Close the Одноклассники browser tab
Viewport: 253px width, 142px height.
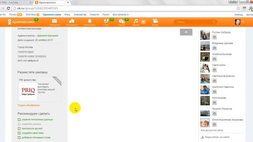click(68, 3)
